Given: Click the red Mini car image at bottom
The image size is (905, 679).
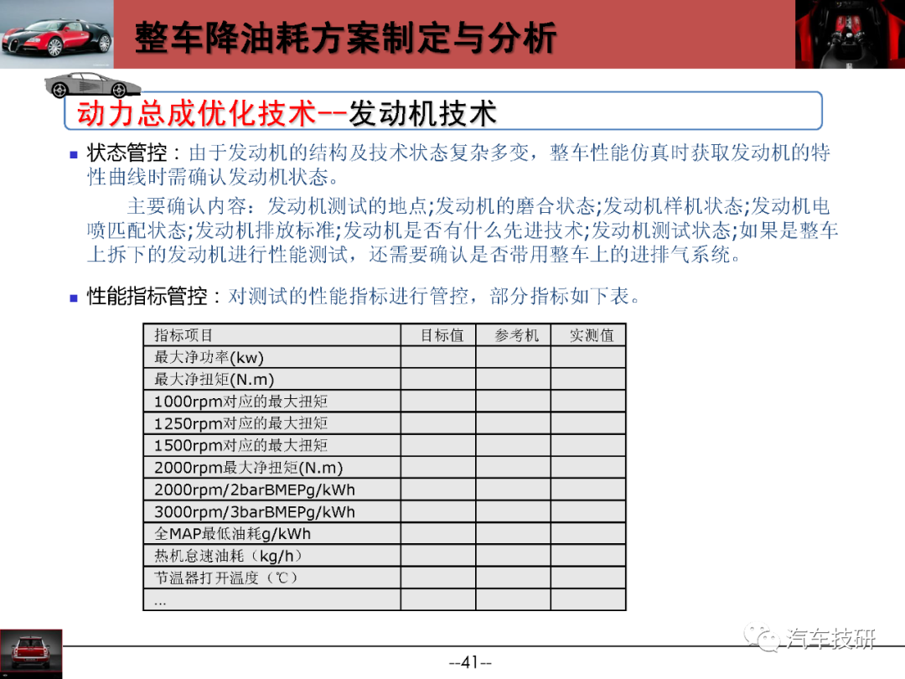Looking at the screenshot, I should 31,654.
